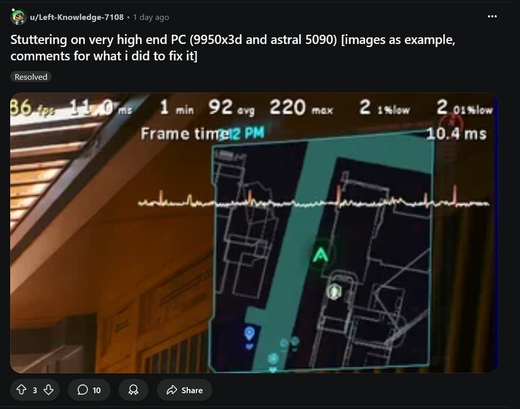Viewport: 520px width, 409px height.
Task: Share this post
Action: click(x=185, y=390)
